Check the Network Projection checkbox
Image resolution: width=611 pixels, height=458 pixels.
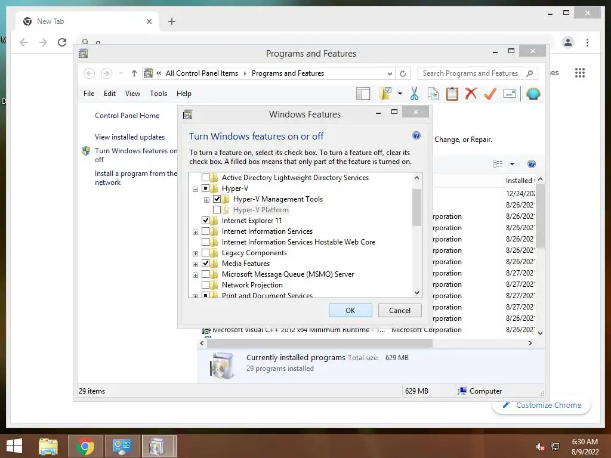[205, 285]
